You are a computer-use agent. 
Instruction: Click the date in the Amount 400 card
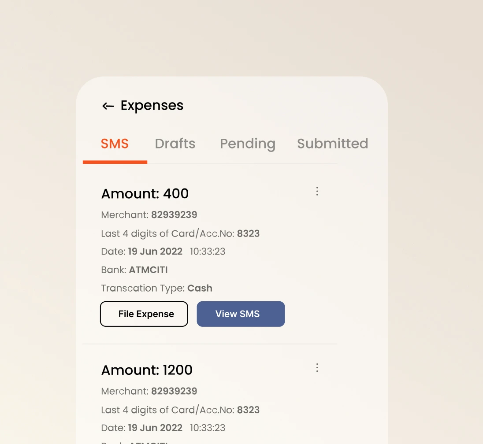coord(155,252)
